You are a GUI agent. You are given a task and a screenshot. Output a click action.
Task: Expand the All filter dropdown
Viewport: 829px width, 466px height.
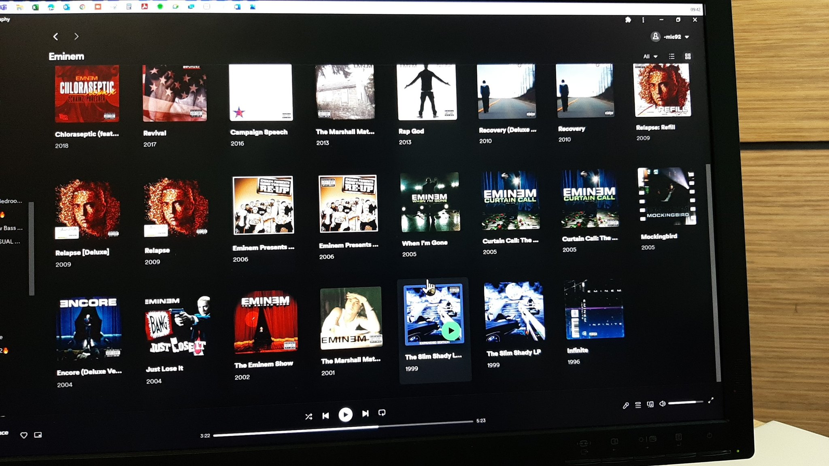pos(650,57)
